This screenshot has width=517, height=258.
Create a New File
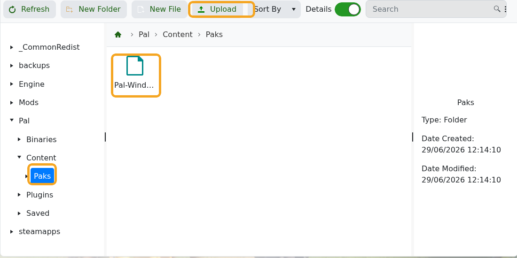click(160, 9)
